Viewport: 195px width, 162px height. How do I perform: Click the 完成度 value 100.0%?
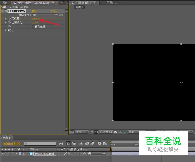coord(36,19)
